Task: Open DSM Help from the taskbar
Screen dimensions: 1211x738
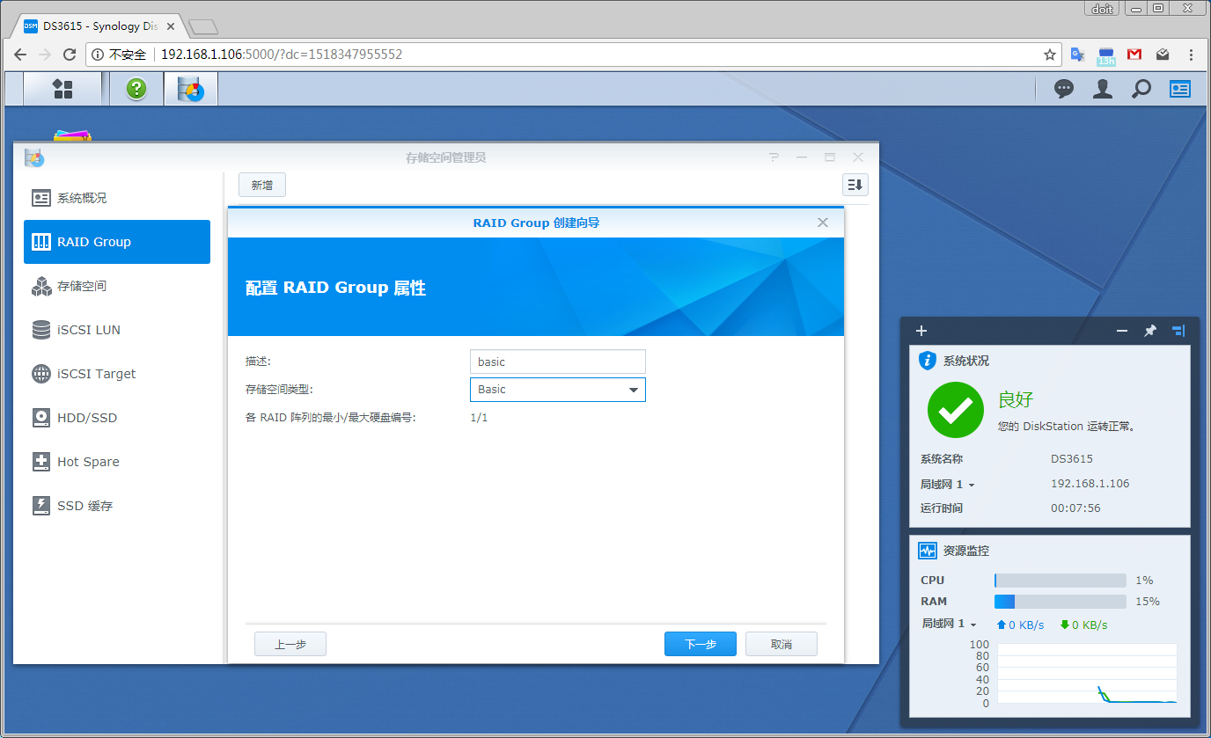Action: (x=136, y=89)
